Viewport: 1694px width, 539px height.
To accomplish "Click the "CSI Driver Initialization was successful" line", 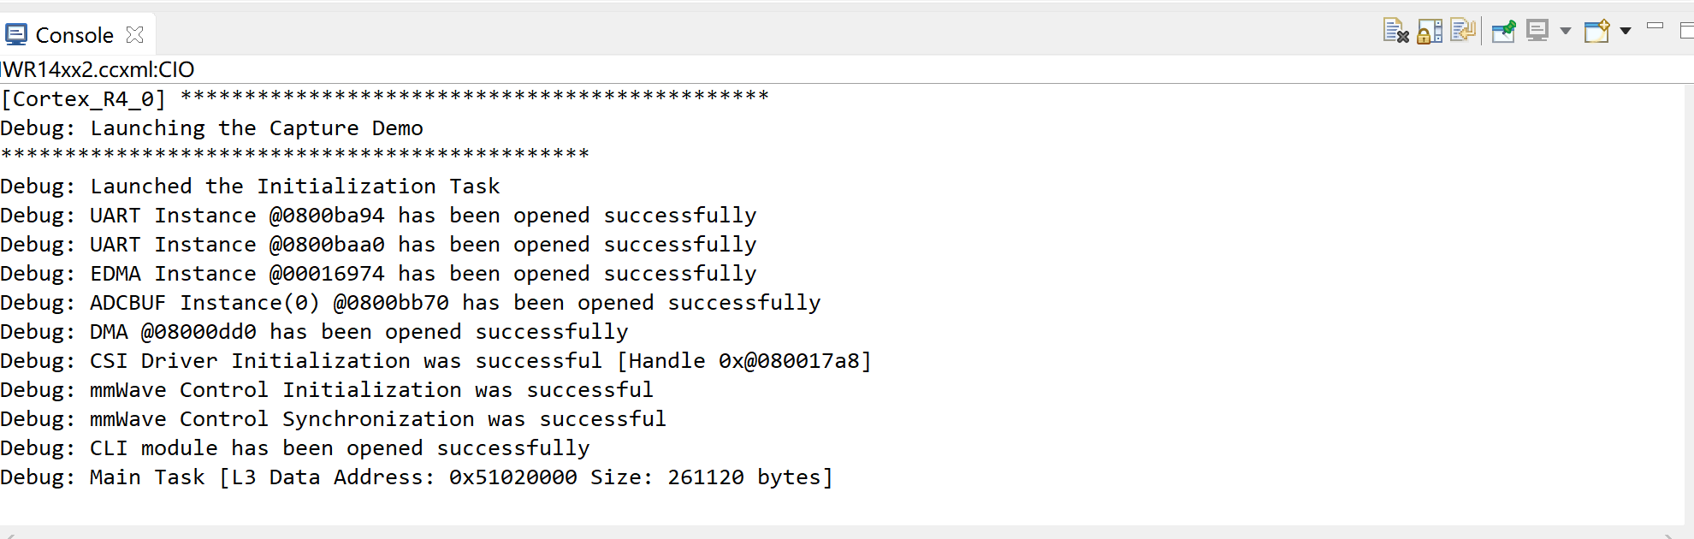I will point(435,361).
